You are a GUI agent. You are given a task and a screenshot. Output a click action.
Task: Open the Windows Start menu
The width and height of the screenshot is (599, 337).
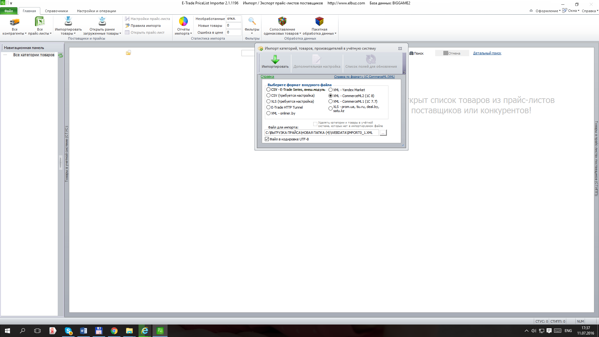[7, 331]
